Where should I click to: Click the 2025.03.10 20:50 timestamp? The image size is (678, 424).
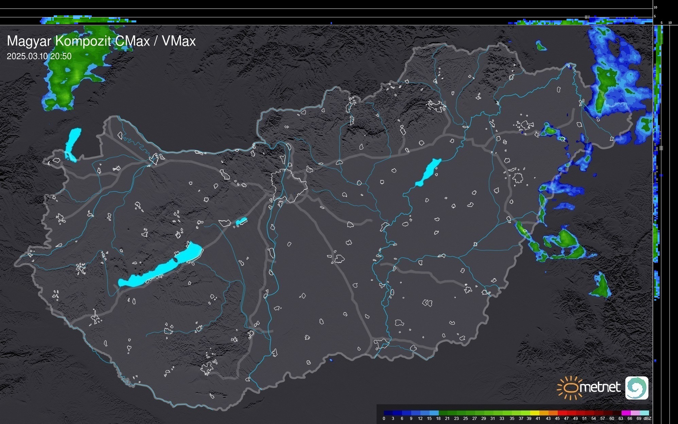coord(39,56)
